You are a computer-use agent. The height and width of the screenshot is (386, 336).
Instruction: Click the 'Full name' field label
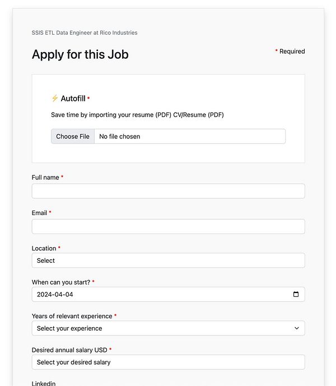45,178
